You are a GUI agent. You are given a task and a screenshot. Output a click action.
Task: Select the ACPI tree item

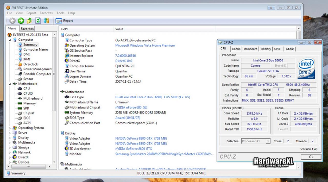click(x=27, y=123)
